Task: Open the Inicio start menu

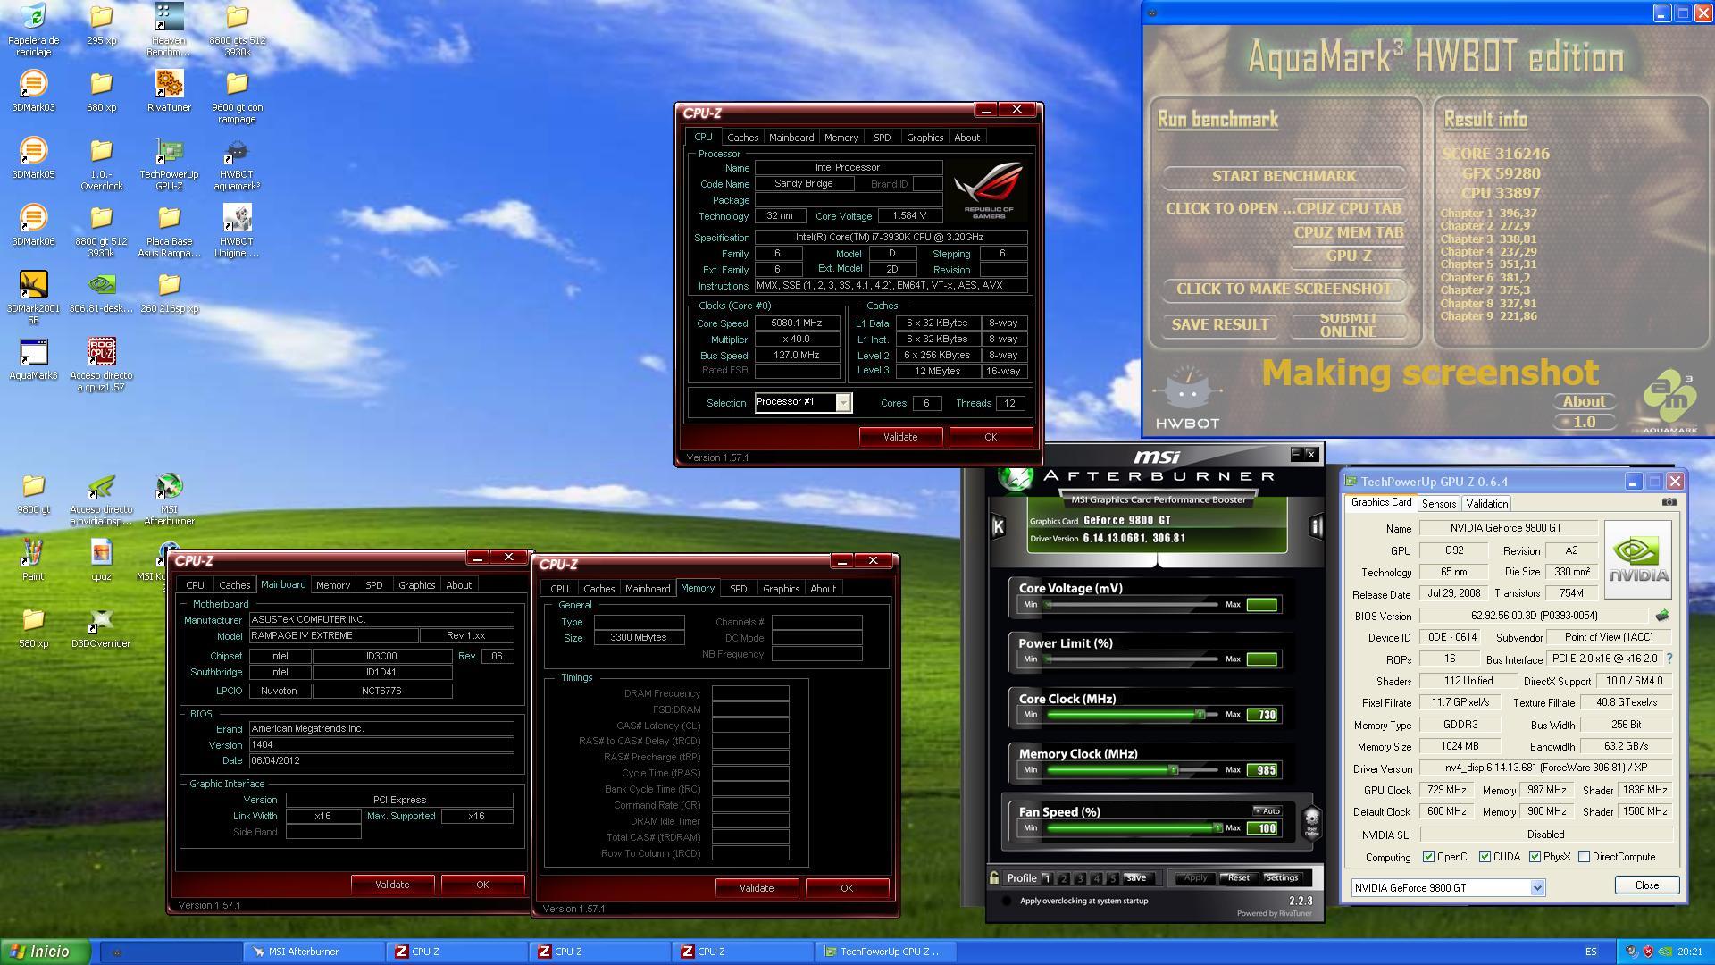Action: [45, 952]
